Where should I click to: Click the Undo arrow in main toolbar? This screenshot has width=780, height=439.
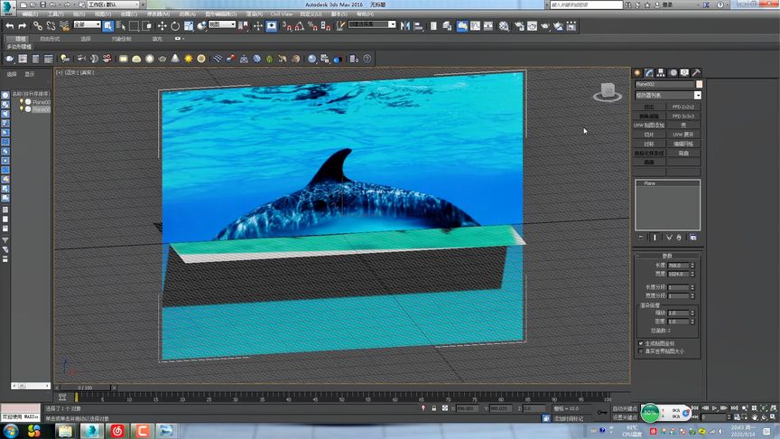tap(9, 26)
